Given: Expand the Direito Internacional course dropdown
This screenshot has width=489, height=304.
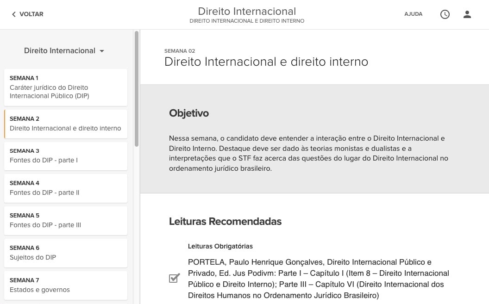Looking at the screenshot, I should click(x=64, y=51).
